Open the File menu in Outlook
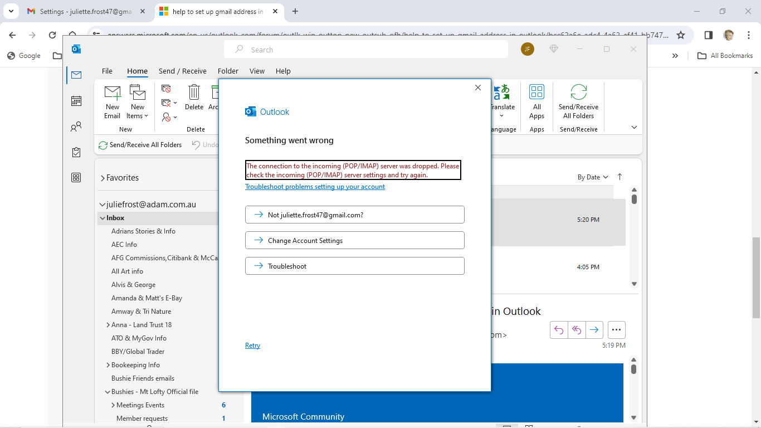The image size is (761, 428). point(107,71)
